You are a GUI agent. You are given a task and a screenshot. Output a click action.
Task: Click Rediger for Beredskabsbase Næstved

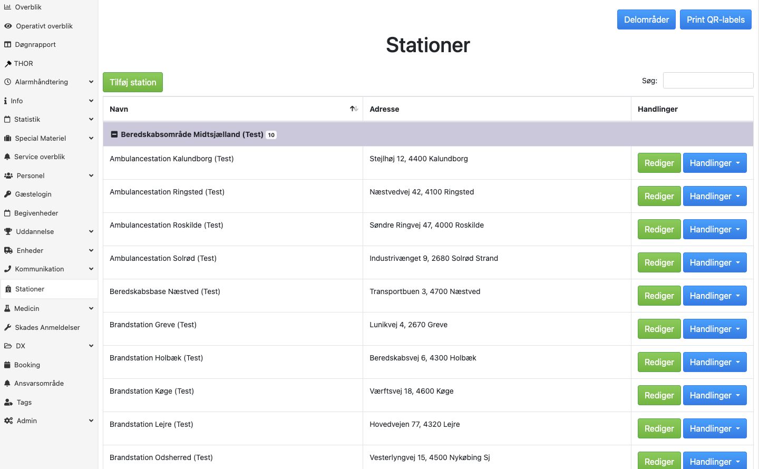point(659,296)
